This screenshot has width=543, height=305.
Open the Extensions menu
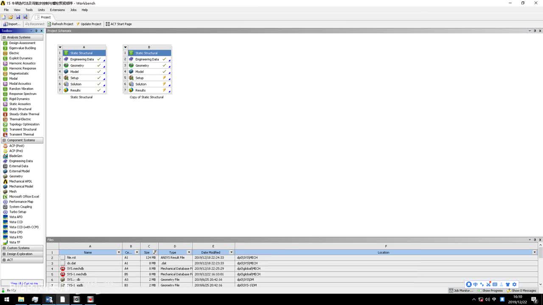(57, 10)
